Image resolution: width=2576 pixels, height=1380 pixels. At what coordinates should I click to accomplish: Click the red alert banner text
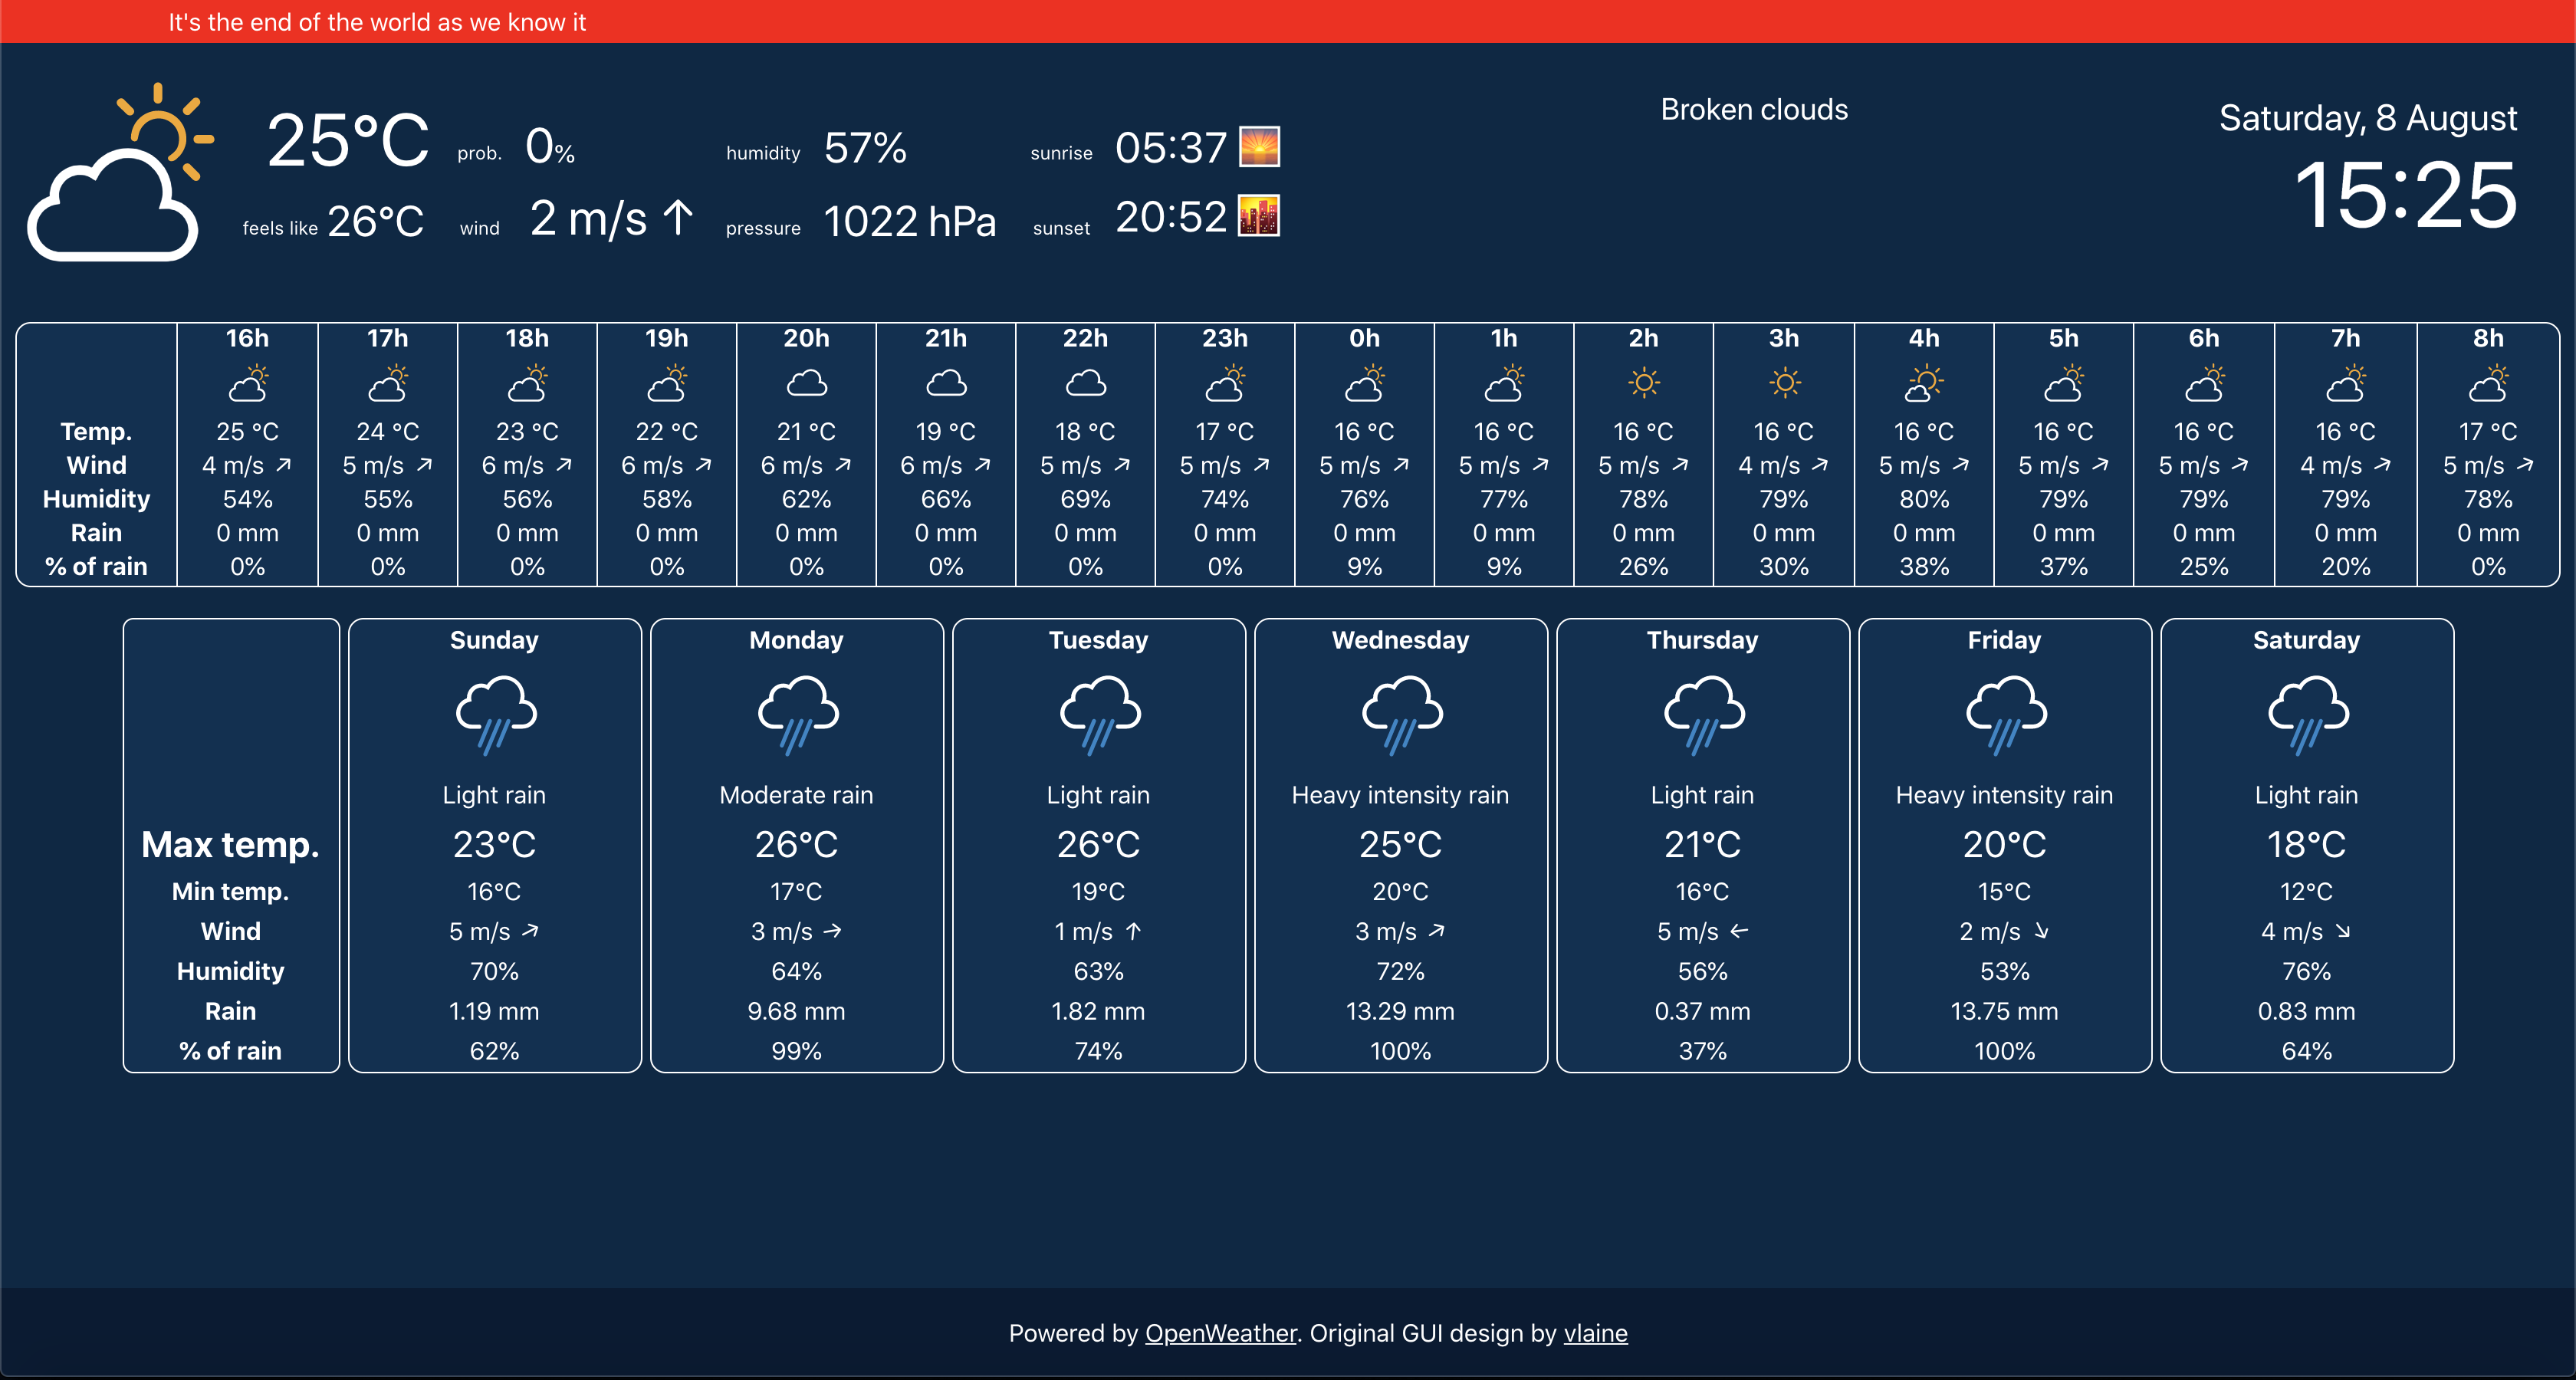tap(377, 22)
